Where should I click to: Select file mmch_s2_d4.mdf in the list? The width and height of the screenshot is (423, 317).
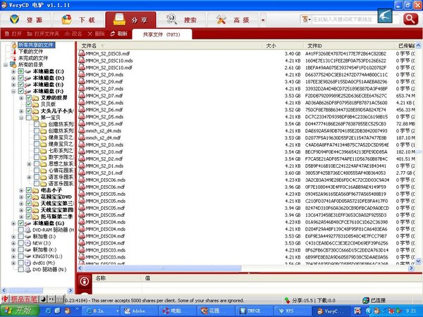point(103,138)
